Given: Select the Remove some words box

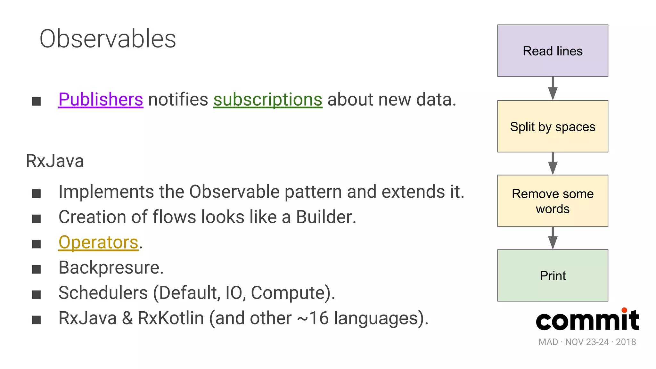Looking at the screenshot, I should coord(553,201).
